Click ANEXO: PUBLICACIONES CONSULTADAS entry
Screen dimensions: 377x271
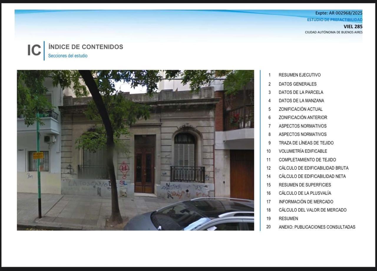(317, 227)
